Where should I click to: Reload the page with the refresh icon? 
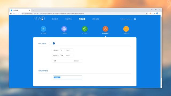point(17,14)
